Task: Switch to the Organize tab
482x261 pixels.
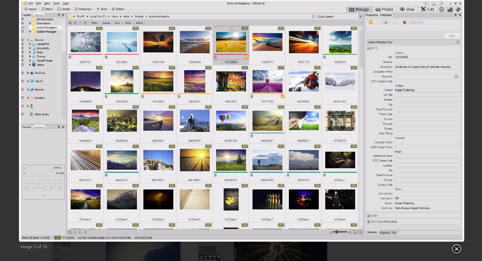Action: pyautogui.click(x=384, y=232)
